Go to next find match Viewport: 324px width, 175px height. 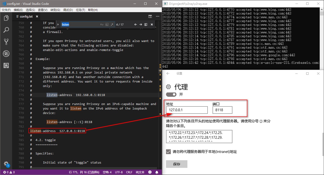click(141, 25)
